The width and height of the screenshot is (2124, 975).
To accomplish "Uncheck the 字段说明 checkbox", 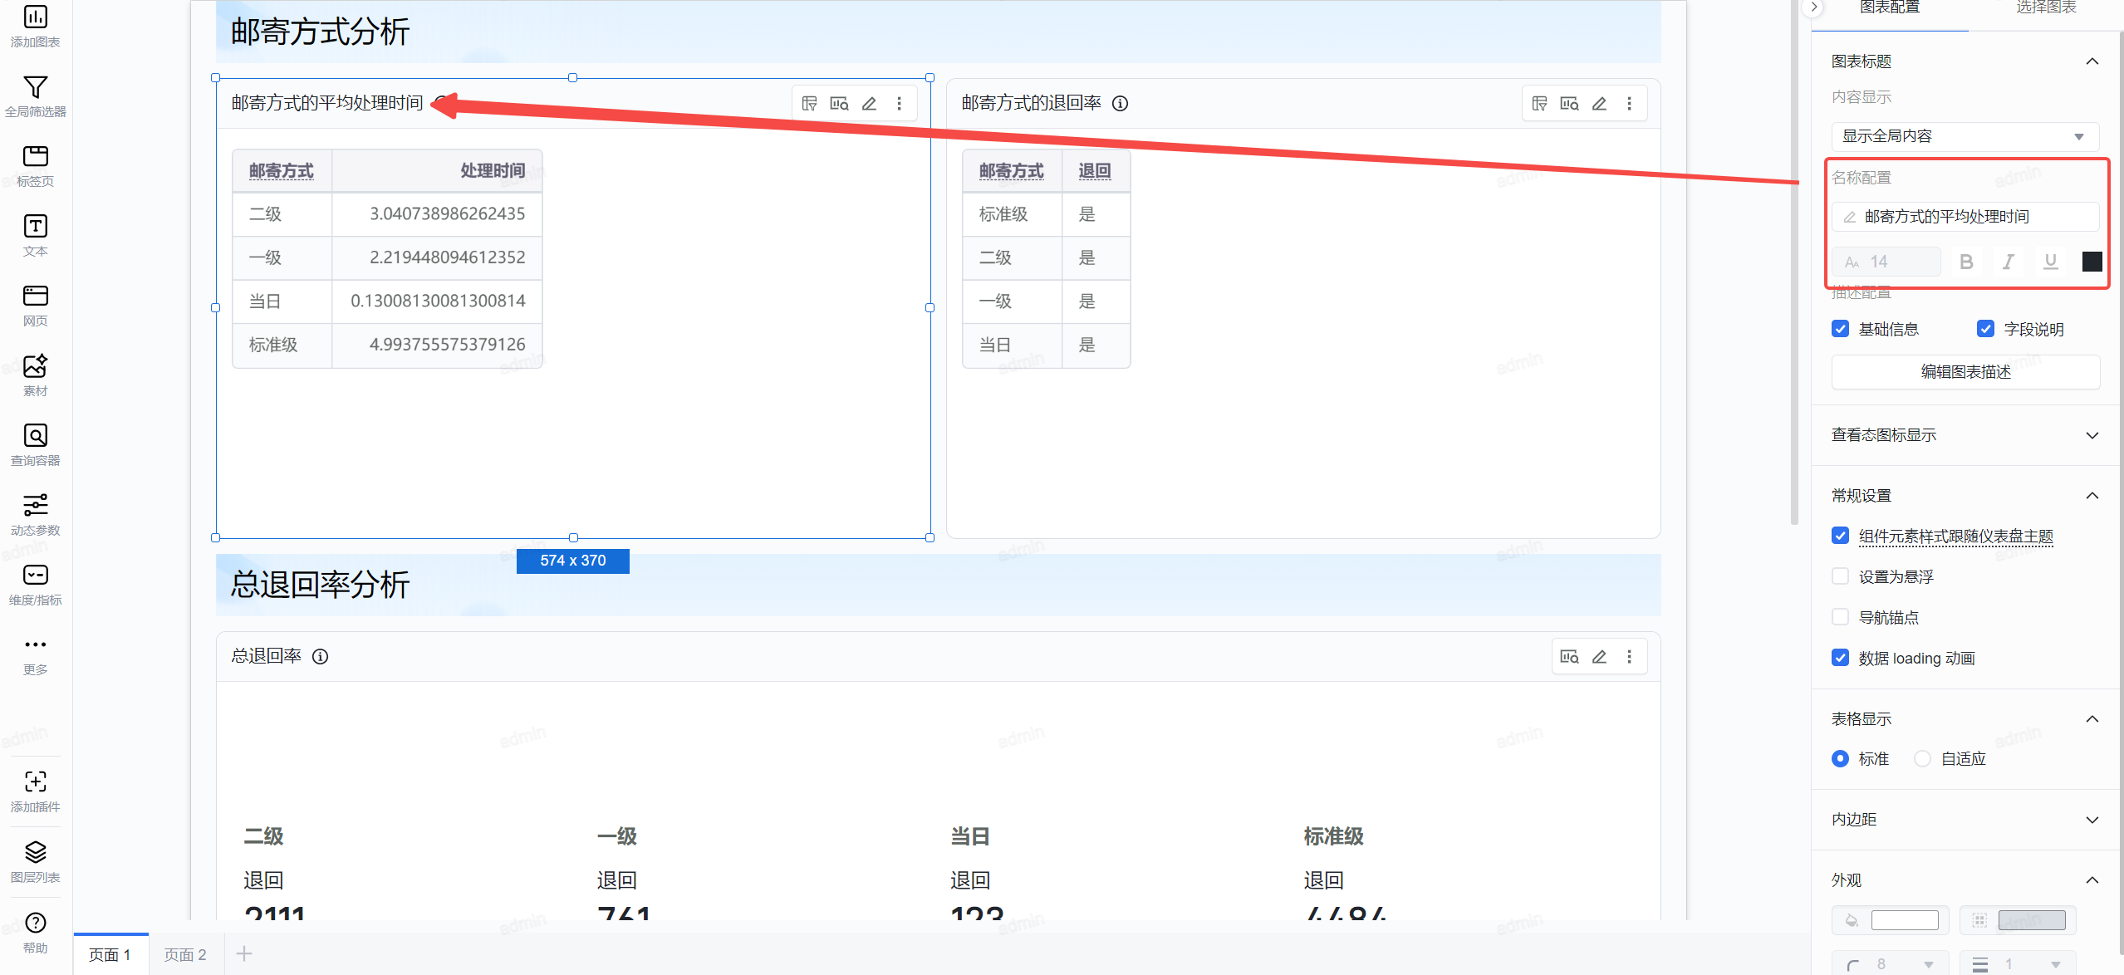I will click(1985, 329).
